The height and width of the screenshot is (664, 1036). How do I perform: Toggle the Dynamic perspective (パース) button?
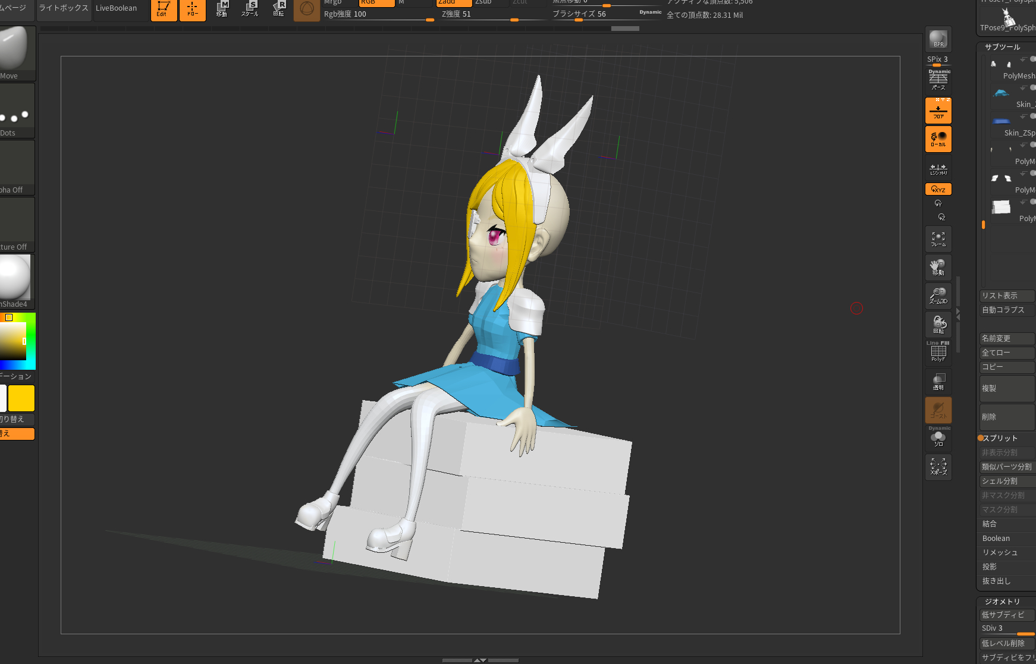[938, 80]
